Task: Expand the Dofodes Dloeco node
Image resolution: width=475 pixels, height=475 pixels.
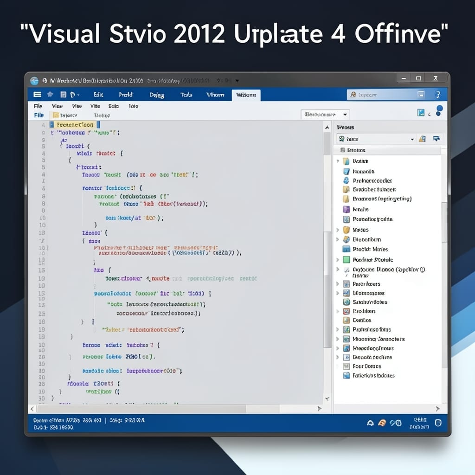Action: click(x=338, y=270)
